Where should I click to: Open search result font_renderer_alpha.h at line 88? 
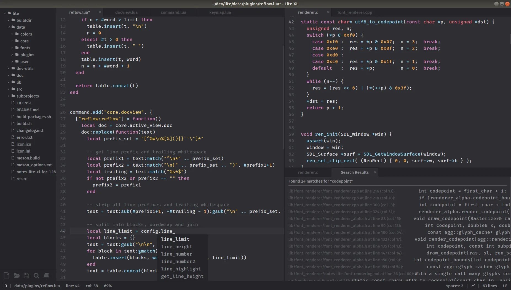click(x=398, y=218)
